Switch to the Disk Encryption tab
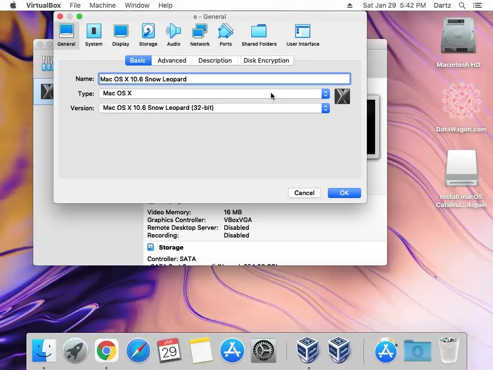Screen dimensions: 493x370 coord(266,60)
